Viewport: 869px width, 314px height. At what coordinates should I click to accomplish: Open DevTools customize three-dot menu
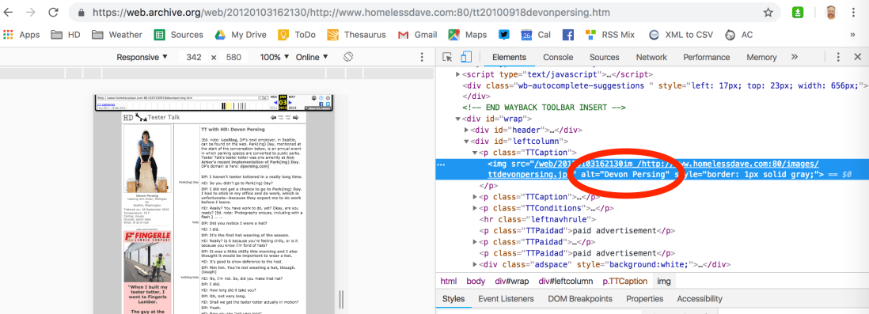pos(838,57)
